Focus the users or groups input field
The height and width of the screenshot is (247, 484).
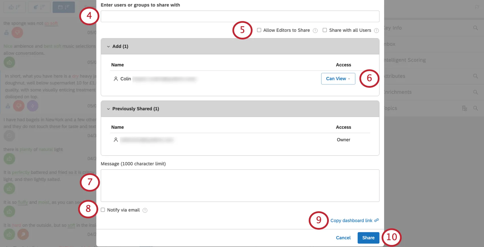coord(240,16)
